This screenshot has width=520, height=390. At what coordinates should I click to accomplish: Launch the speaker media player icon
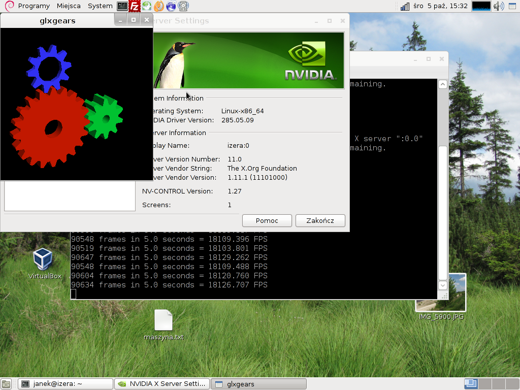(x=183, y=6)
